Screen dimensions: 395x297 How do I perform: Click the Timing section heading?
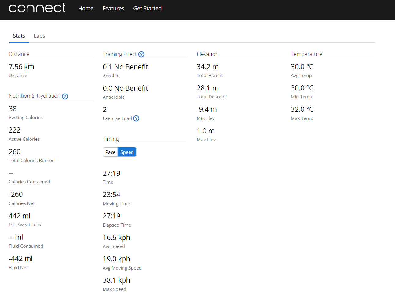coord(111,139)
